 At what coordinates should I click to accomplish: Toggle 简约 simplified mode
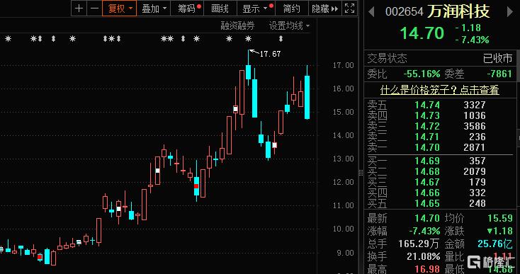pyautogui.click(x=291, y=8)
